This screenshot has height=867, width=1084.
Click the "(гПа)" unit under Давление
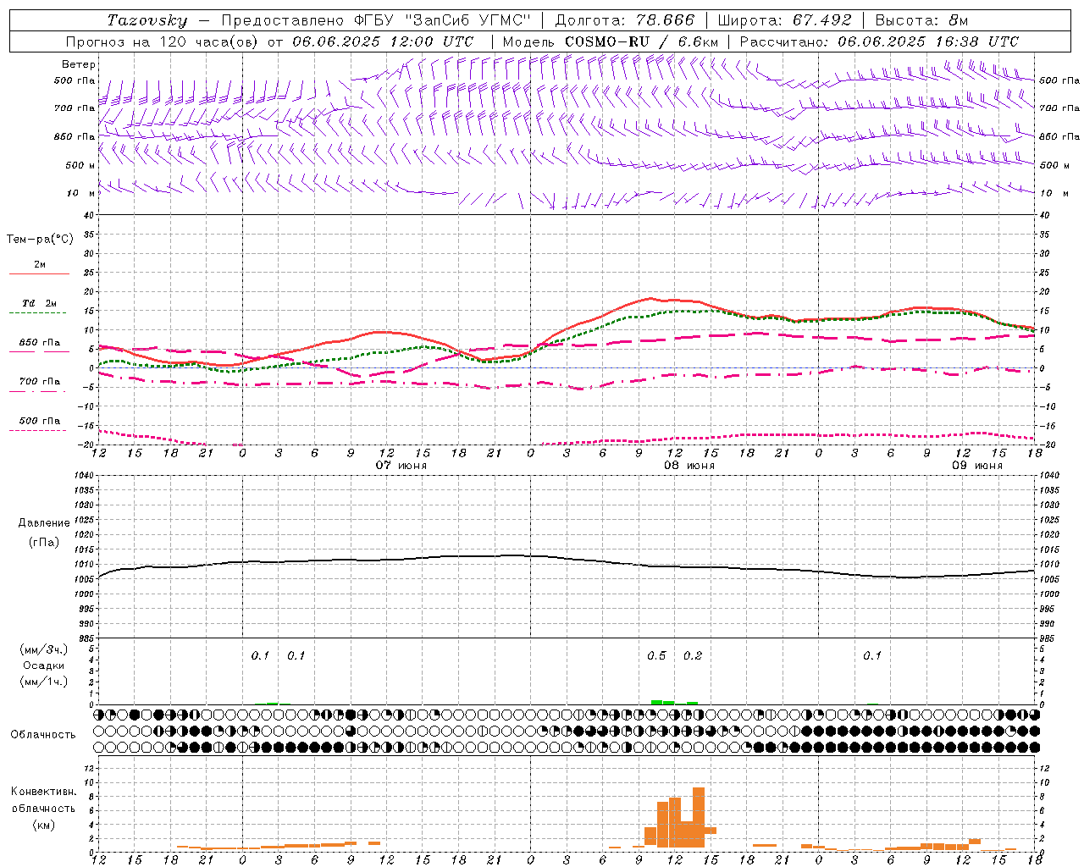tap(43, 543)
